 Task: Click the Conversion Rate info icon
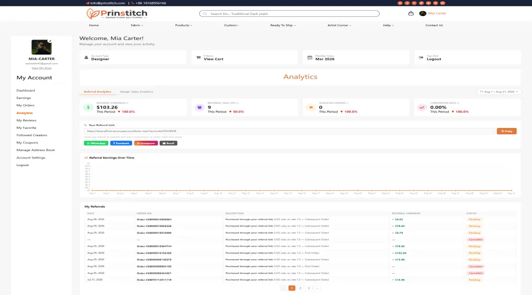(458, 103)
